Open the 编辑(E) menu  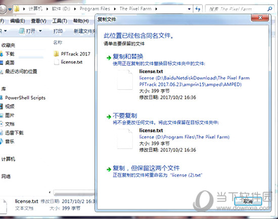coord(17,21)
